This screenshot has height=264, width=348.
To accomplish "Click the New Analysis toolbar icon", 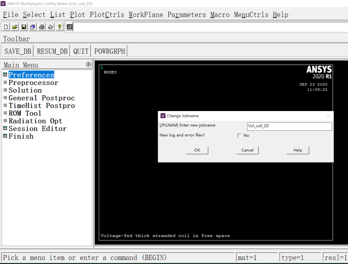I will coord(6,27).
